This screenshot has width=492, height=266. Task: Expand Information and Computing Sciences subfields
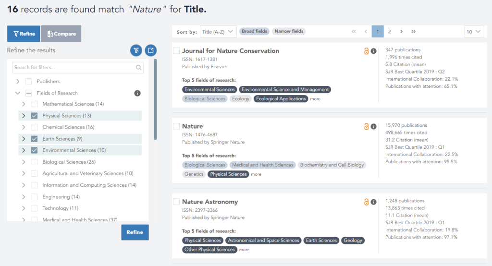[24, 185]
